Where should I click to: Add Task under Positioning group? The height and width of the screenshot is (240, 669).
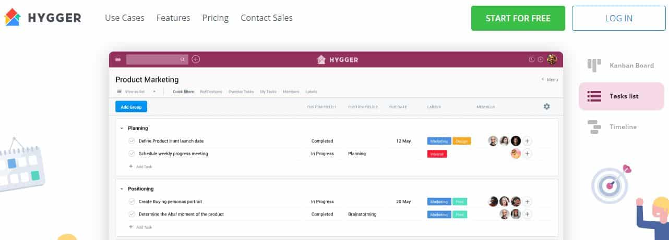click(140, 227)
